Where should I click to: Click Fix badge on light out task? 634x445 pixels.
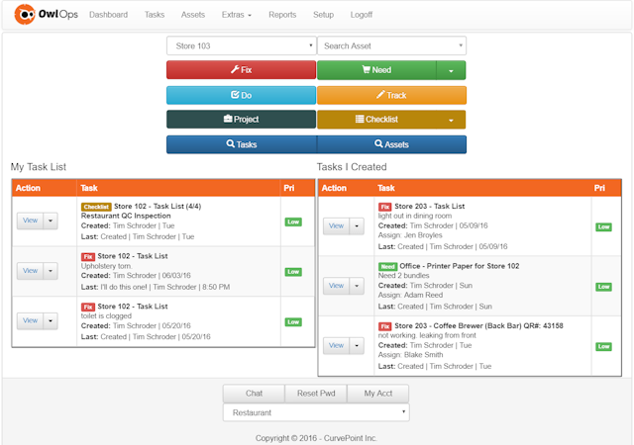pyautogui.click(x=385, y=207)
